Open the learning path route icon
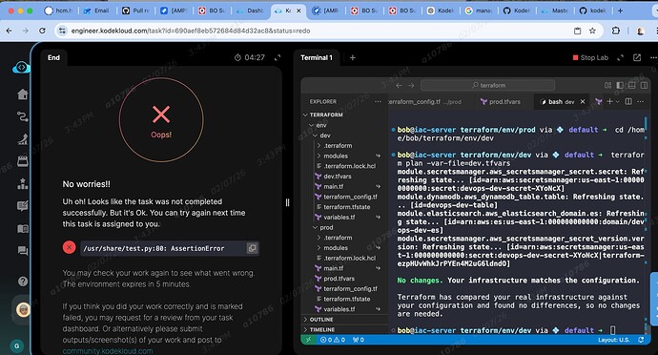The height and width of the screenshot is (355, 658). click(x=23, y=116)
